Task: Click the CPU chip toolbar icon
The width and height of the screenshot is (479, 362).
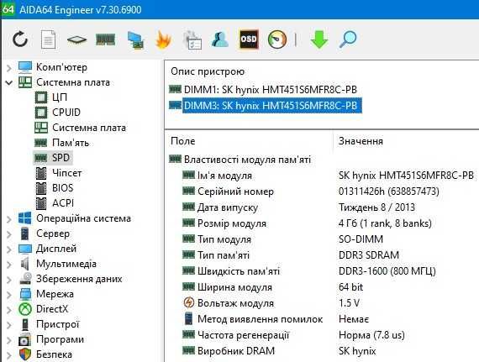Action: tap(76, 39)
